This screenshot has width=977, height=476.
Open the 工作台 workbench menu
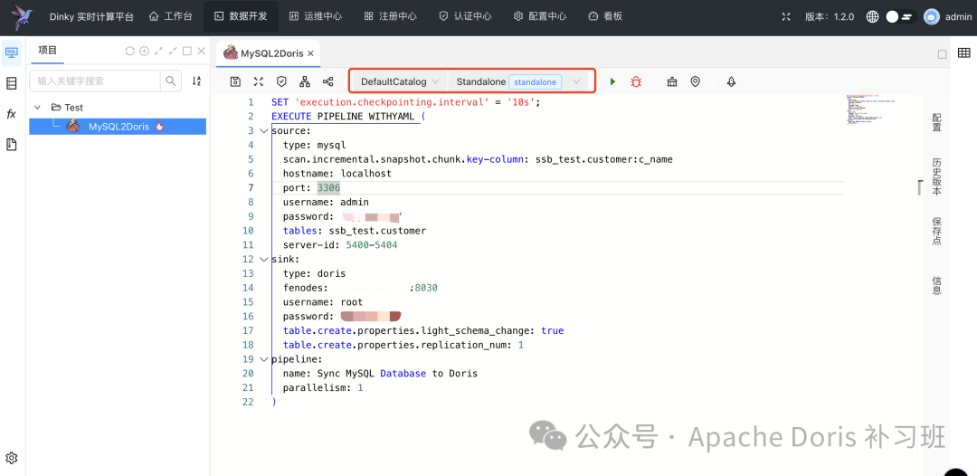pyautogui.click(x=170, y=17)
